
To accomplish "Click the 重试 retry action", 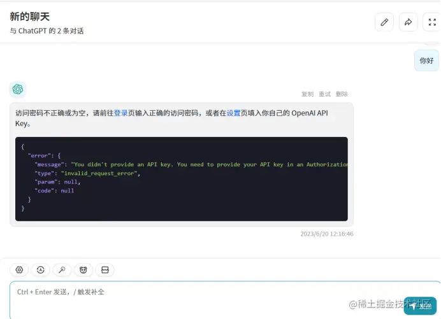I will point(324,94).
